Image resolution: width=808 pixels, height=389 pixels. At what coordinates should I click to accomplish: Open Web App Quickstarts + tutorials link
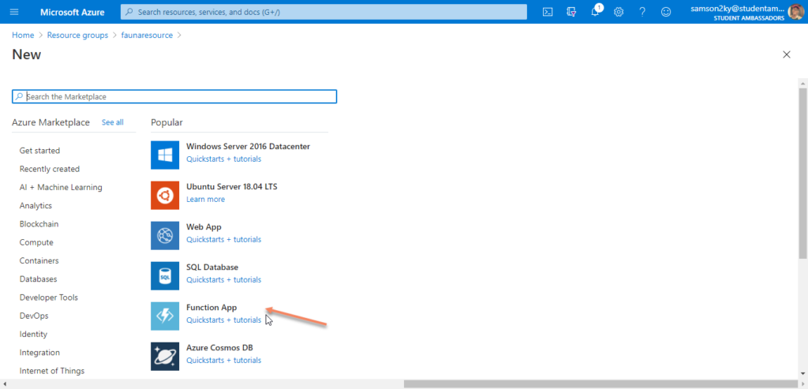click(x=223, y=240)
